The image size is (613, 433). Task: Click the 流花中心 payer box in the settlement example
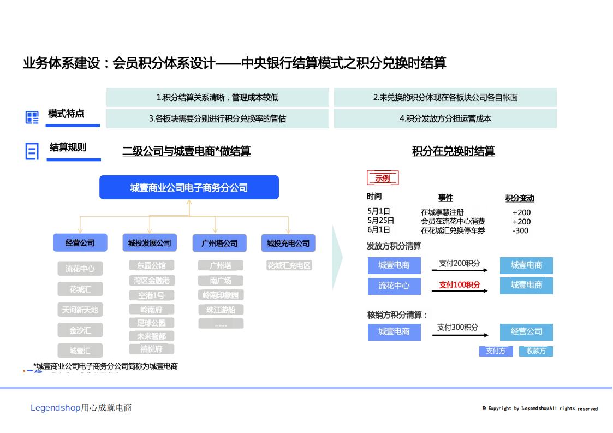click(394, 286)
